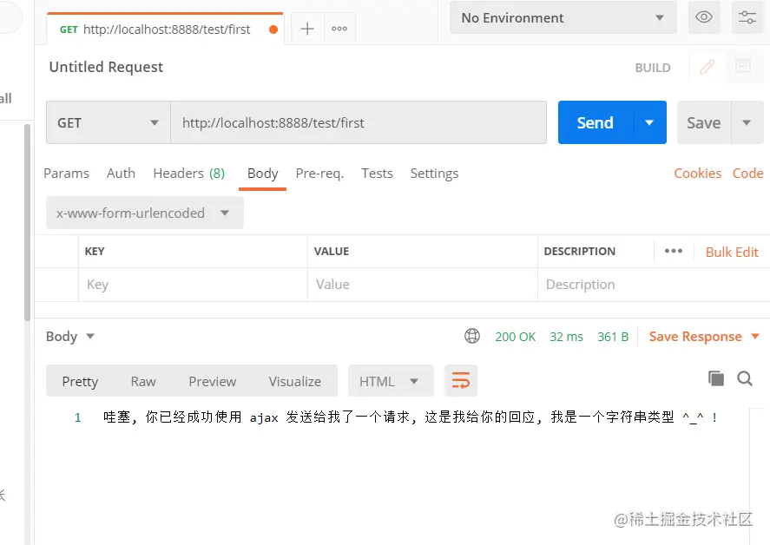The image size is (770, 545).
Task: Click the Description input cell
Action: click(x=654, y=285)
